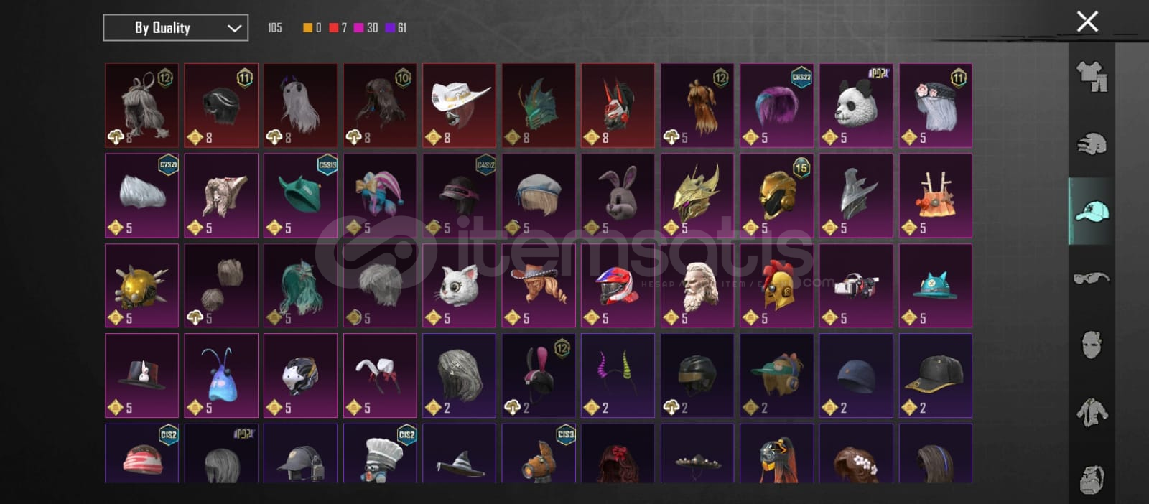Open the jacket tops category icon

click(1092, 412)
